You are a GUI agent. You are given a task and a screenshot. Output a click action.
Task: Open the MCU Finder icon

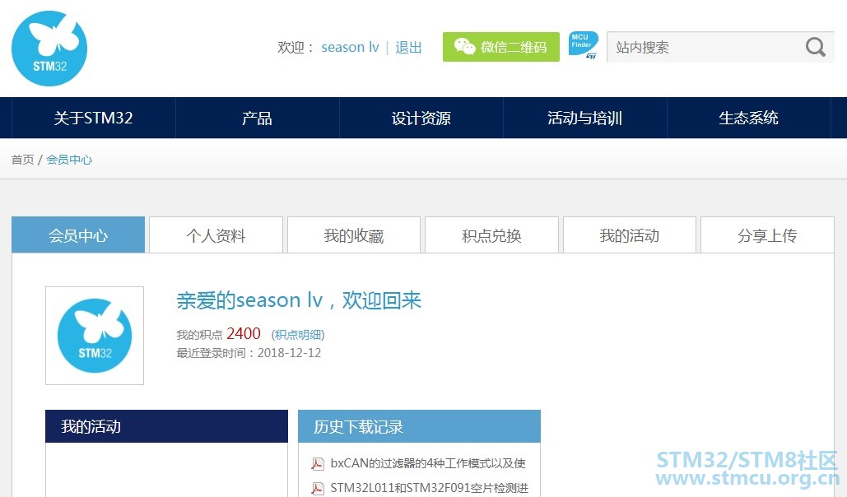pyautogui.click(x=583, y=45)
